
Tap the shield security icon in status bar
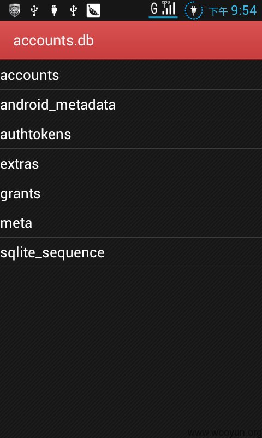(15, 10)
